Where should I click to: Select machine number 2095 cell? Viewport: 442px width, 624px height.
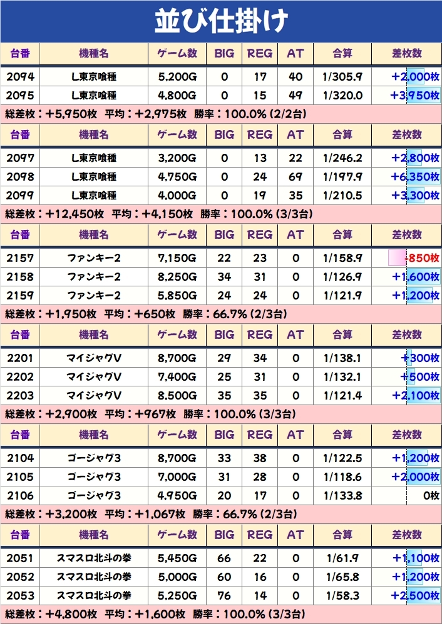[x=20, y=96]
